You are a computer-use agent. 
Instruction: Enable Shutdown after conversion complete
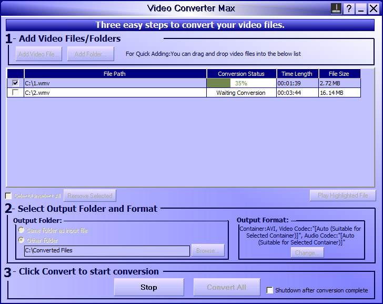pyautogui.click(x=270, y=290)
